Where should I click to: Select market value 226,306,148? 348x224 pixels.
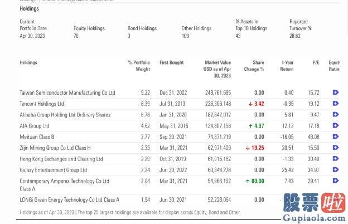(218, 104)
